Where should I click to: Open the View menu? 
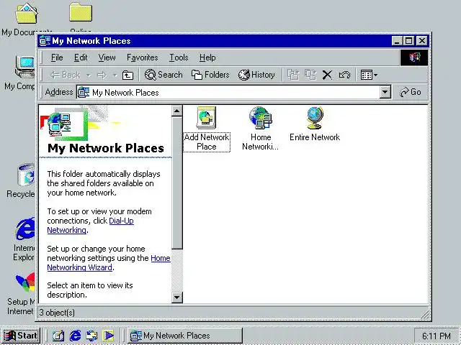tap(107, 57)
